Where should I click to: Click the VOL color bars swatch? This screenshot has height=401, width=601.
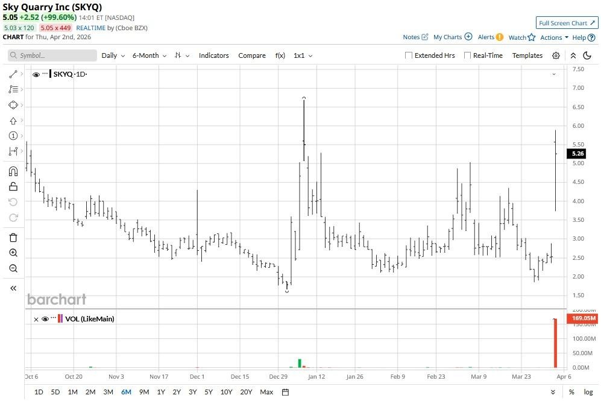[x=60, y=318]
